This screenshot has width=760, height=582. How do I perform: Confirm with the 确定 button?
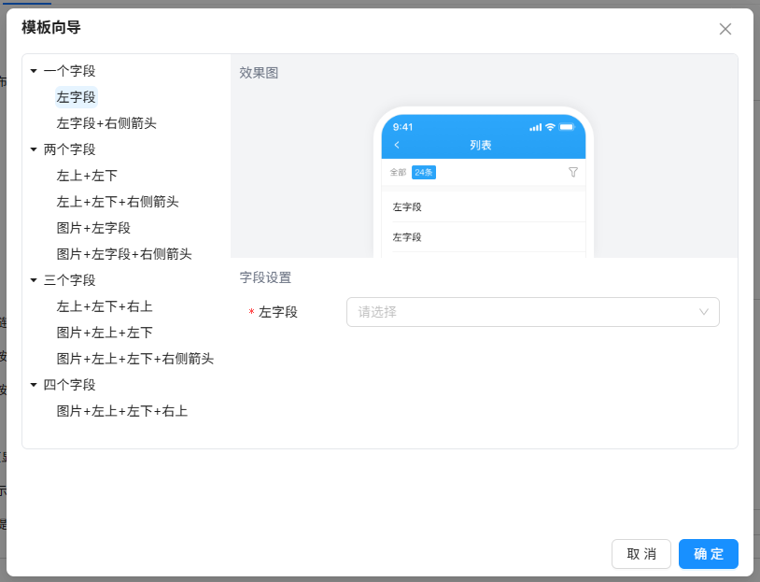[708, 554]
